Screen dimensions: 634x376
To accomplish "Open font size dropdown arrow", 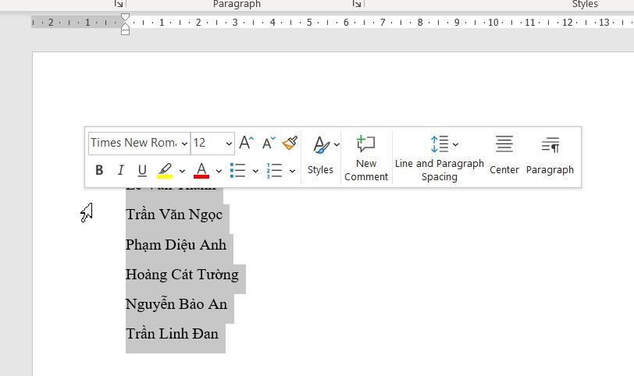I will point(229,144).
